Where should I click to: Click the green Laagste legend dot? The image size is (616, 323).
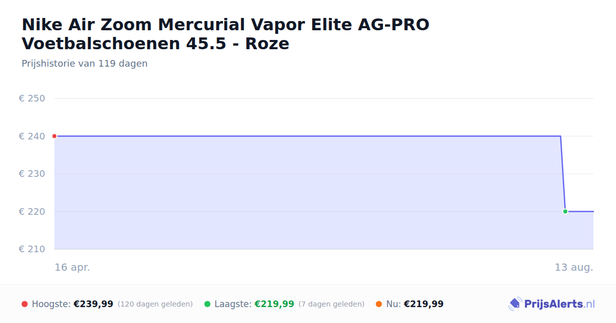pyautogui.click(x=207, y=304)
